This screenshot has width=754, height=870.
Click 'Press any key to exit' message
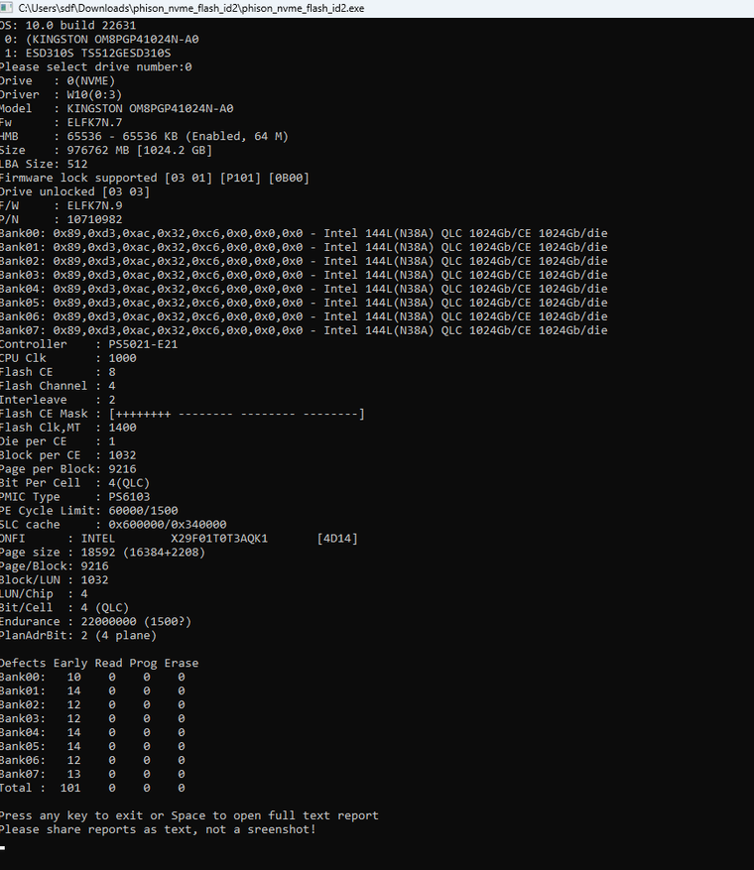click(x=189, y=816)
